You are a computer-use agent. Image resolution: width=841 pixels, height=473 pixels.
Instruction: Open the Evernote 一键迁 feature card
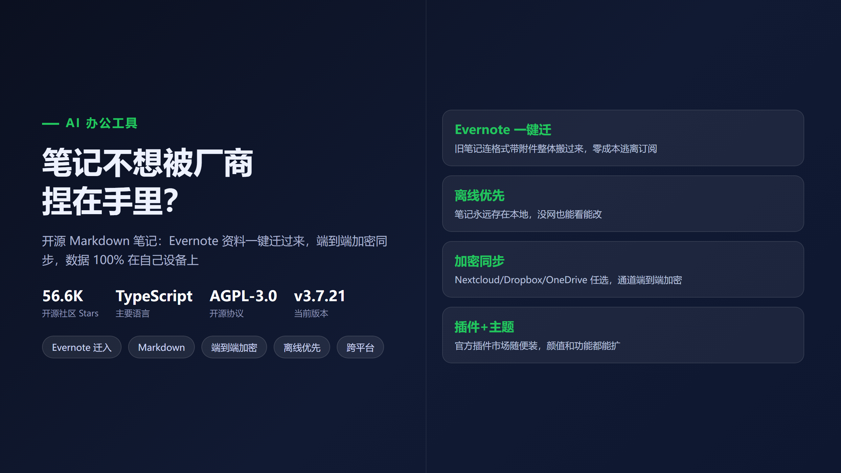pyautogui.click(x=623, y=138)
